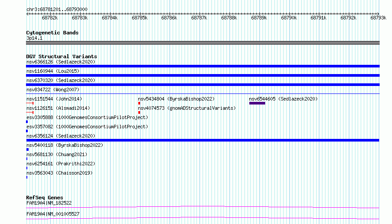The width and height of the screenshot is (392, 224).
Task: Open nsv4074573 (gnomADStructuralVariants) label
Action: [x=187, y=108]
